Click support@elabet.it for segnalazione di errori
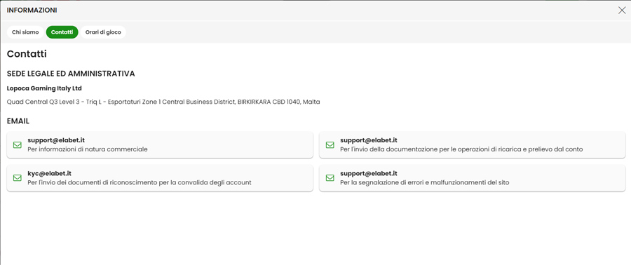The image size is (631, 265). tap(369, 173)
